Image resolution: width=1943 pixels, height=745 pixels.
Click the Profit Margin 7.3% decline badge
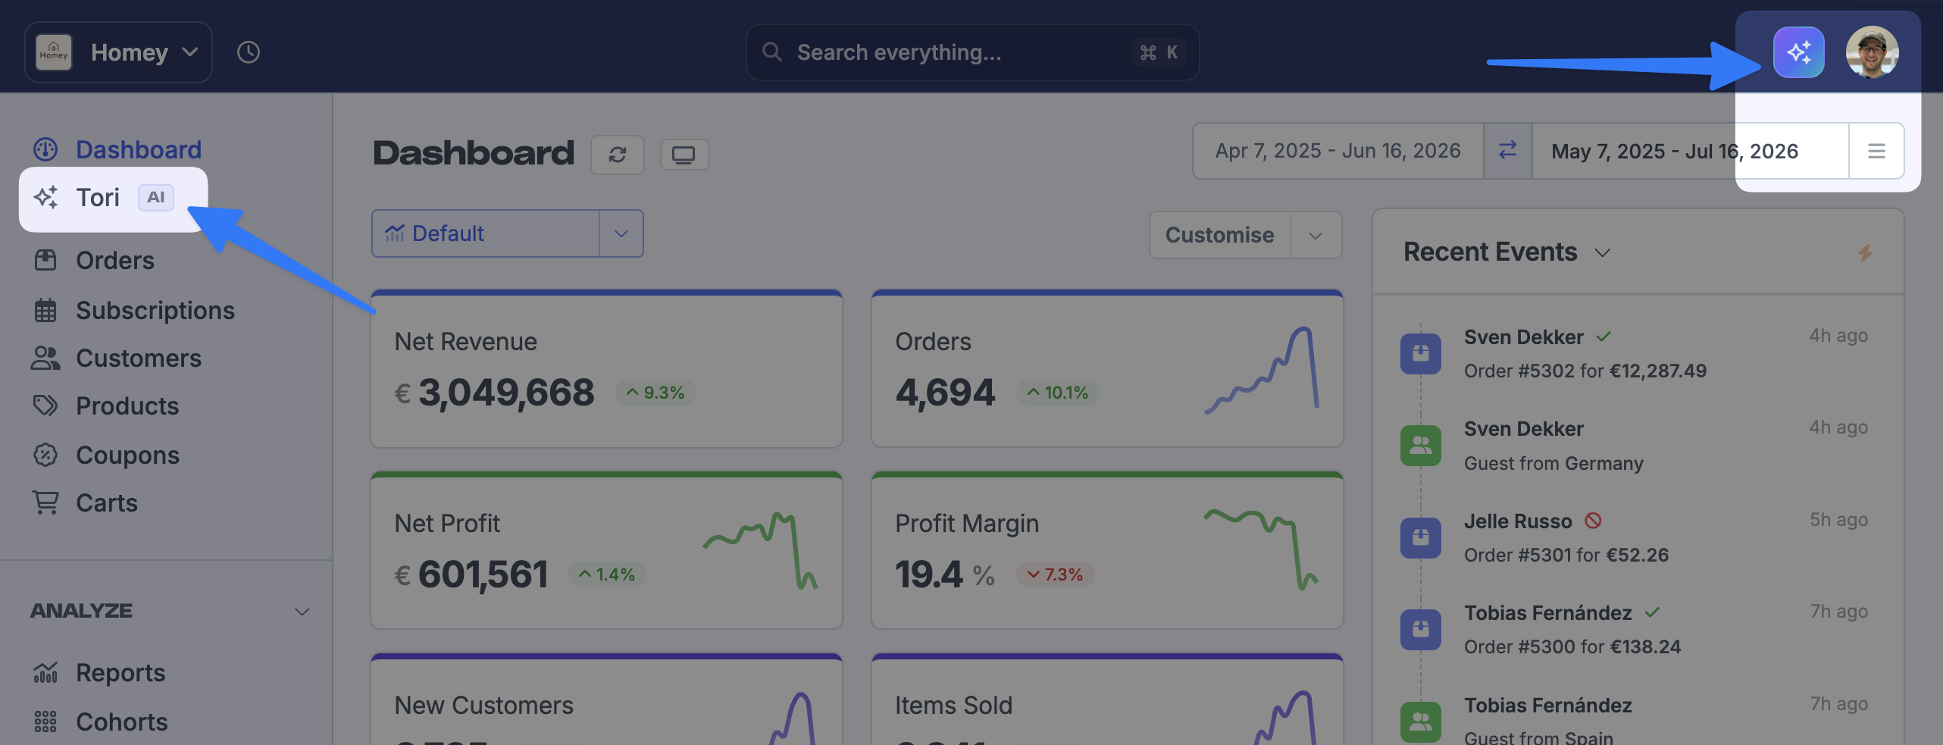[1055, 574]
